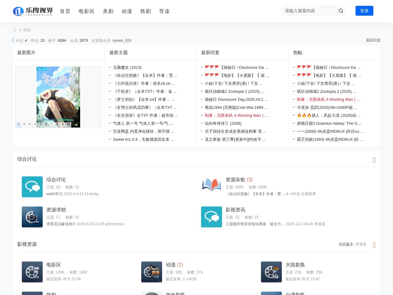Open 导读 navigation item
Screen dimensions: 393x295
[x=164, y=11]
